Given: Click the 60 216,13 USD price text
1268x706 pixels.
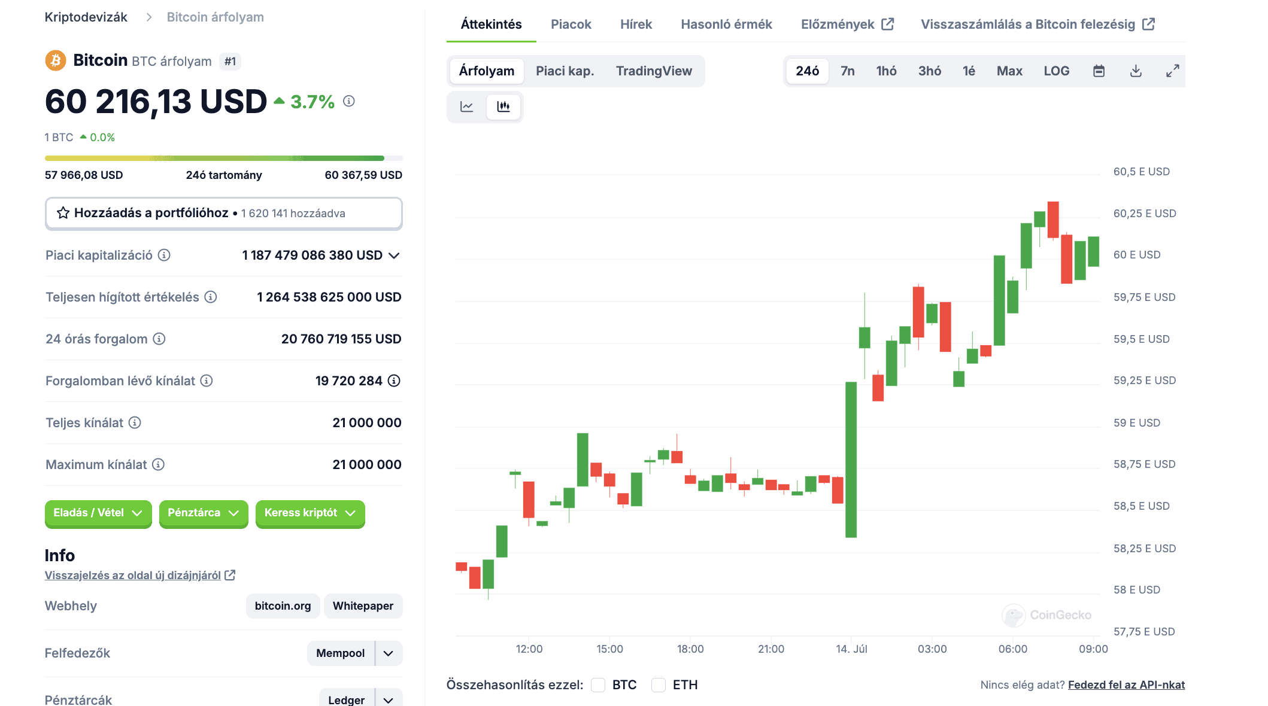Looking at the screenshot, I should pyautogui.click(x=156, y=102).
